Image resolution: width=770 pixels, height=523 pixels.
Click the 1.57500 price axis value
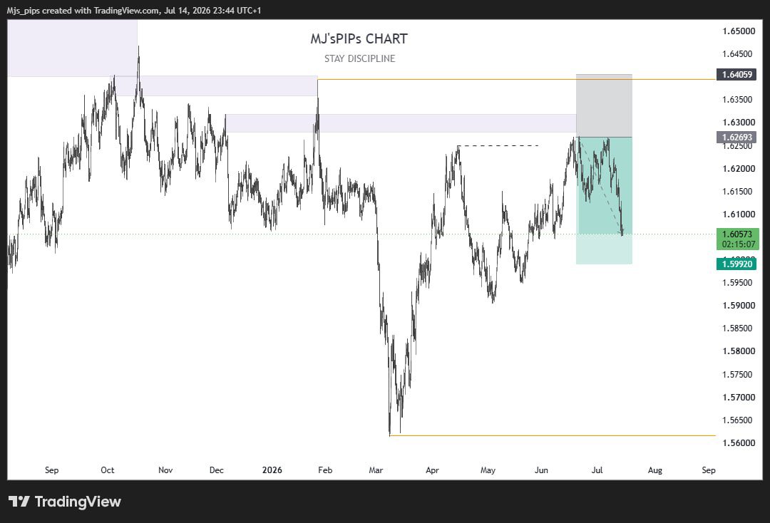click(736, 374)
